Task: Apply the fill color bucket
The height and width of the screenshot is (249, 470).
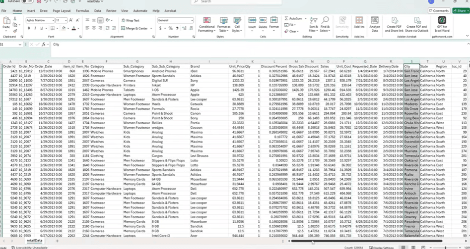Action: (63, 28)
